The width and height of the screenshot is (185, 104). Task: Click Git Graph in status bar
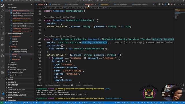[x=70, y=103]
